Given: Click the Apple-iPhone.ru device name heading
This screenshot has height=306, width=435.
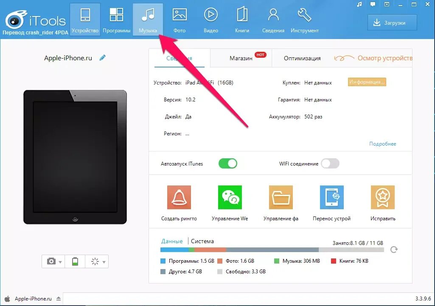Looking at the screenshot, I should (x=68, y=58).
